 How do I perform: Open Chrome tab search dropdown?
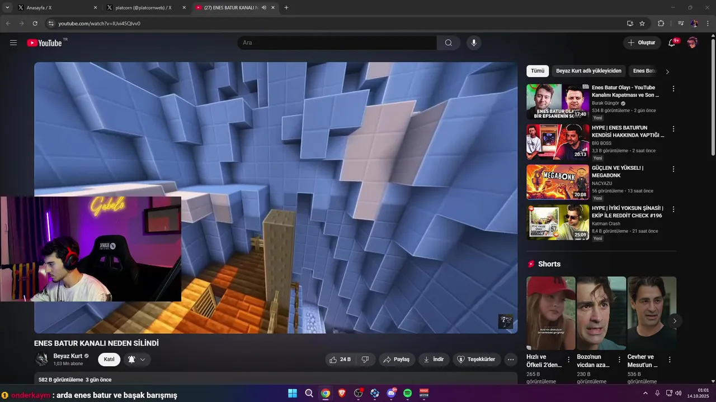[x=7, y=8]
